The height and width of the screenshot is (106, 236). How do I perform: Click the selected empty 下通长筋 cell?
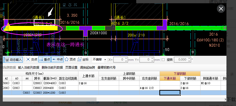(170, 93)
